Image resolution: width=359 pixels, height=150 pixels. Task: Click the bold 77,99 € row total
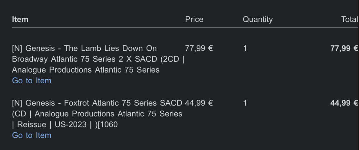click(x=344, y=49)
